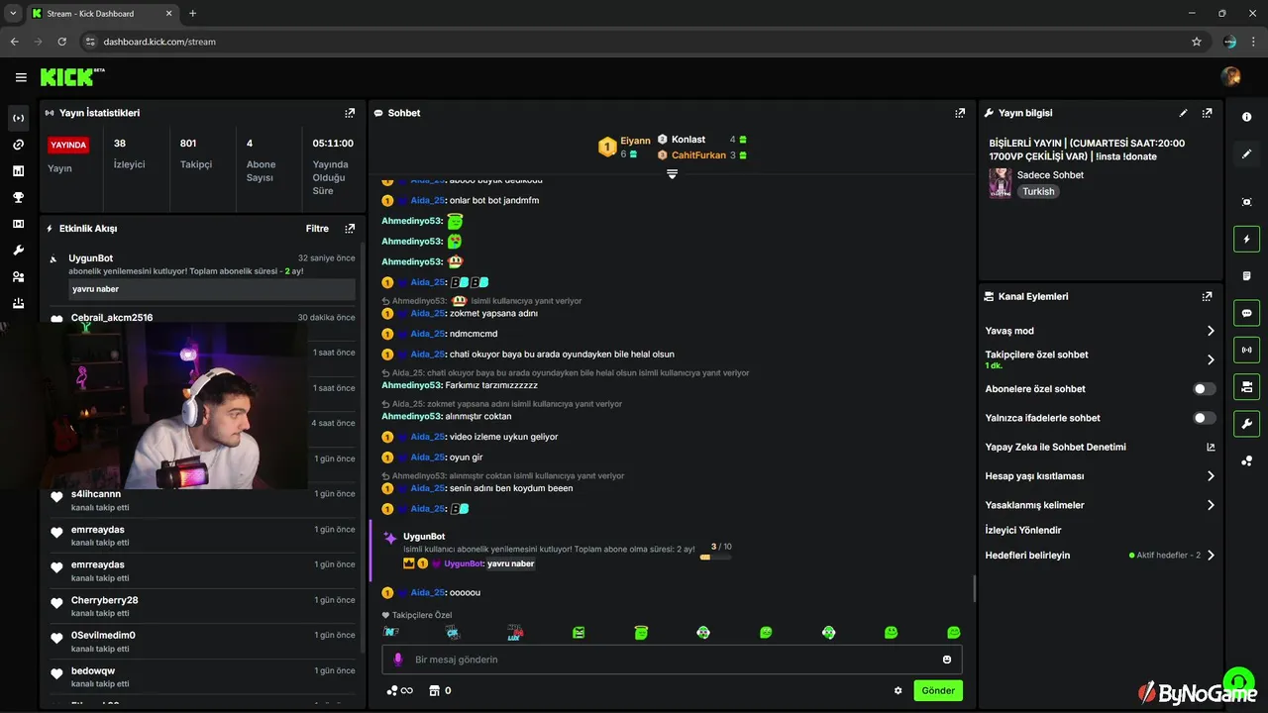This screenshot has width=1268, height=713.
Task: Click the chat panel scrollbar
Action: [974, 588]
